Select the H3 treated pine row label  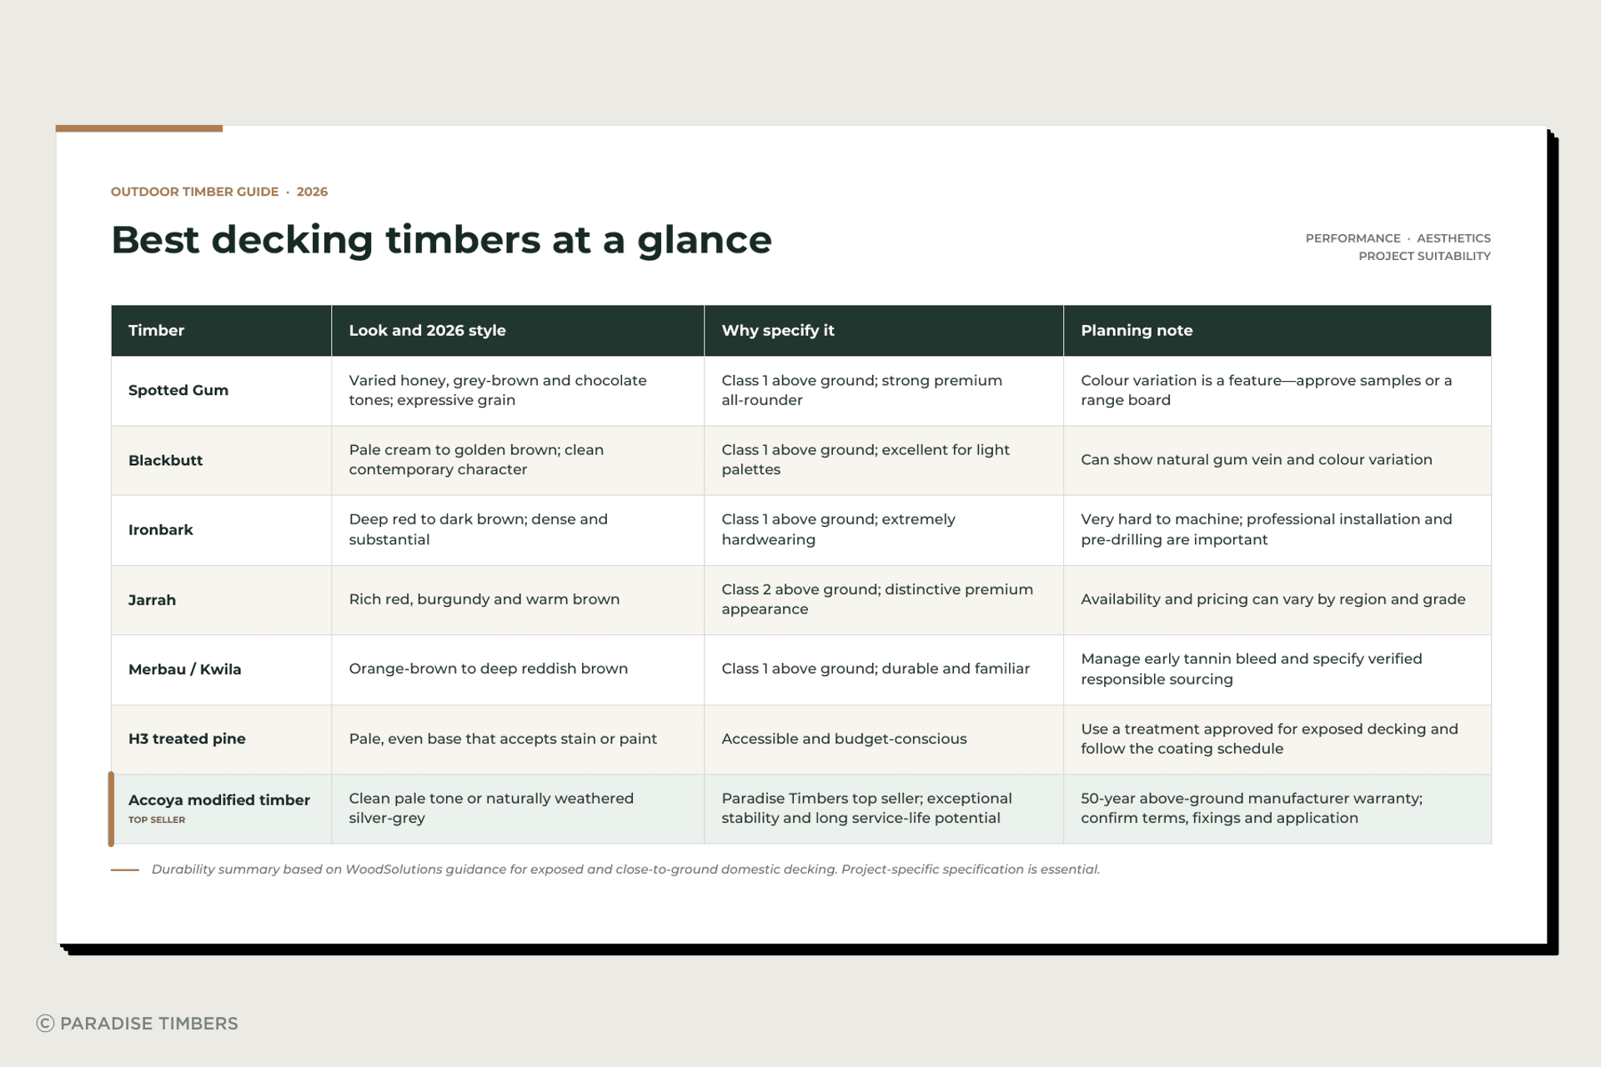point(187,739)
